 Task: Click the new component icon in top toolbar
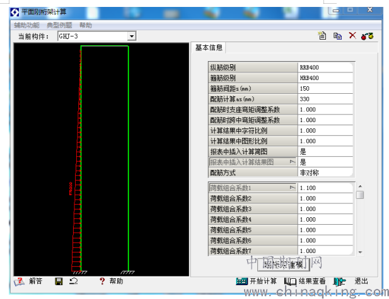coord(322,37)
